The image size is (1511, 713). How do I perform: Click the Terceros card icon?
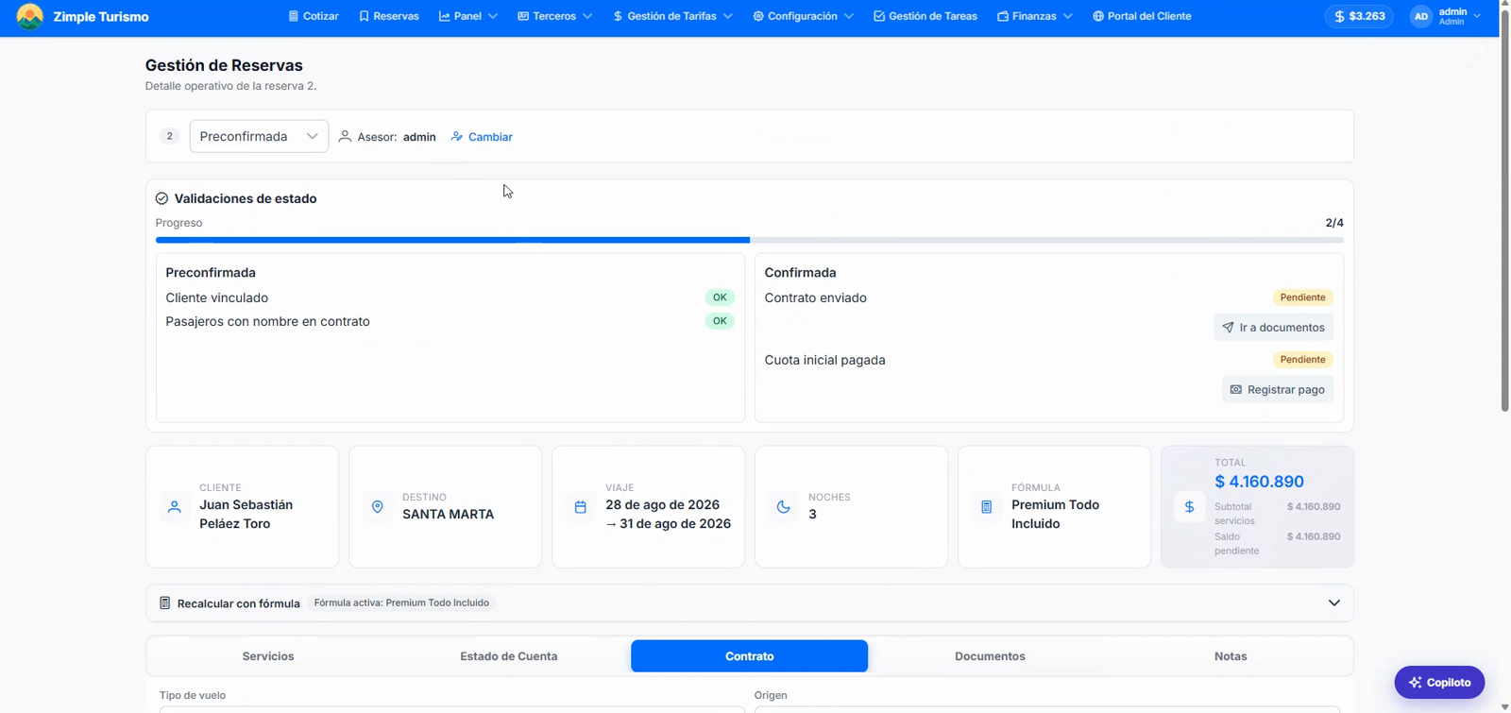click(x=523, y=16)
